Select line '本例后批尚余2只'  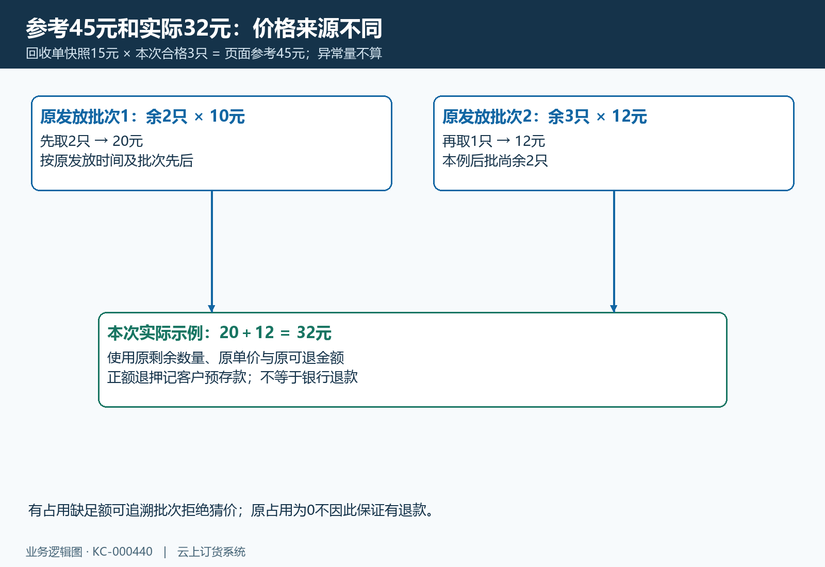click(x=495, y=161)
